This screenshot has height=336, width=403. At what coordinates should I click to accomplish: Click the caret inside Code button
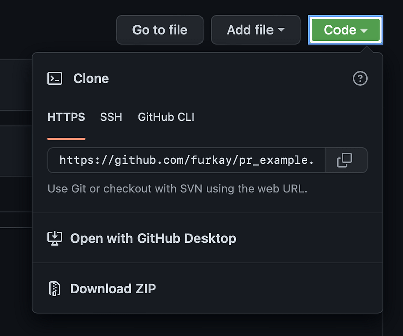pos(364,31)
